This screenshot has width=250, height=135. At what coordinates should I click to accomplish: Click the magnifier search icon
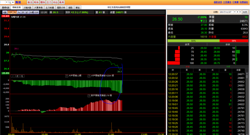(10, 2)
